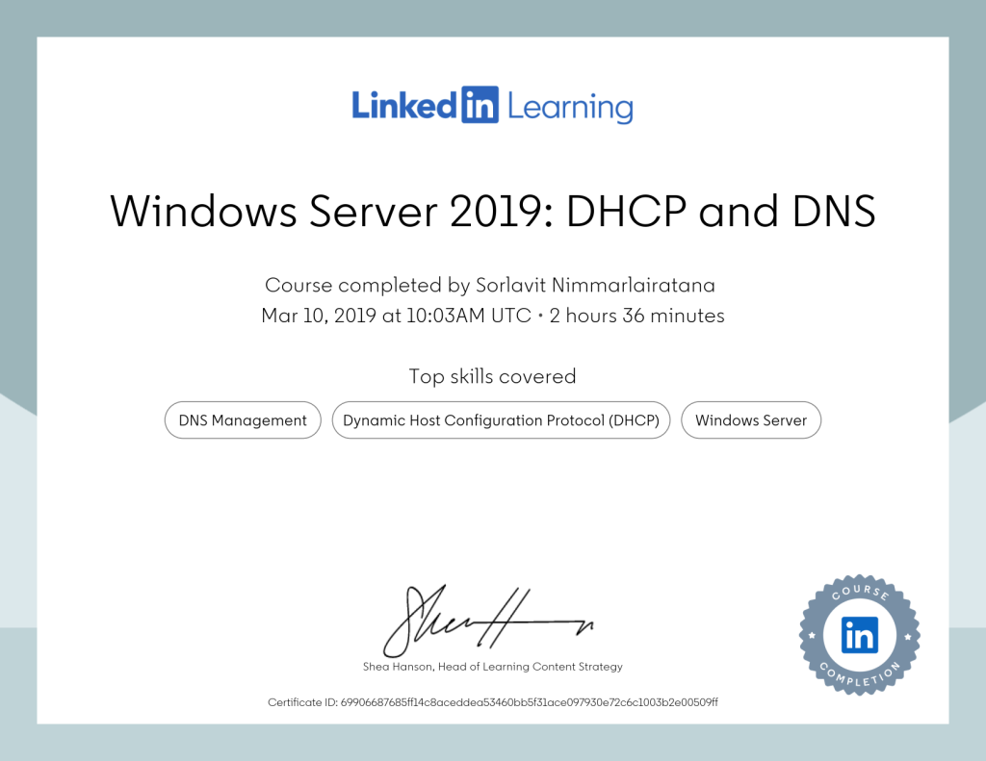Select the Dynamic Host Configuration Protocol (DHCP) pill
This screenshot has height=761, width=986.
coord(501,420)
